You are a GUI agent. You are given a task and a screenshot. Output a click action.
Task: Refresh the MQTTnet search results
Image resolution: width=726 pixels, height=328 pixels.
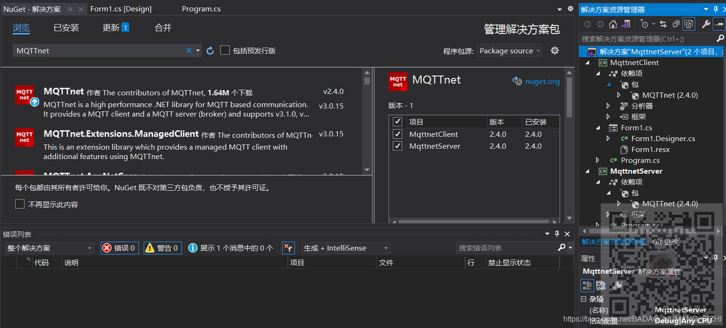210,50
